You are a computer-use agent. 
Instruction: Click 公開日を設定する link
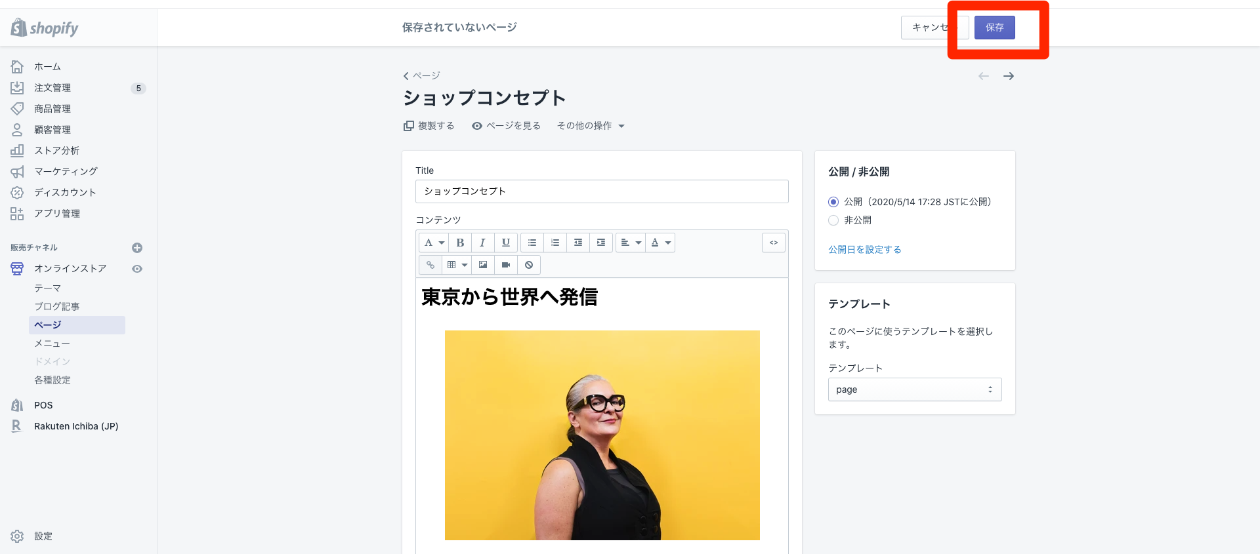[x=865, y=250]
